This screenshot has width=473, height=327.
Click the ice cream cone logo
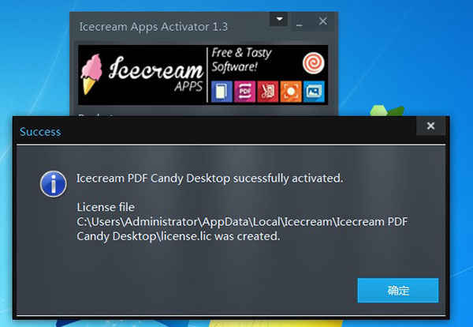[x=91, y=74]
